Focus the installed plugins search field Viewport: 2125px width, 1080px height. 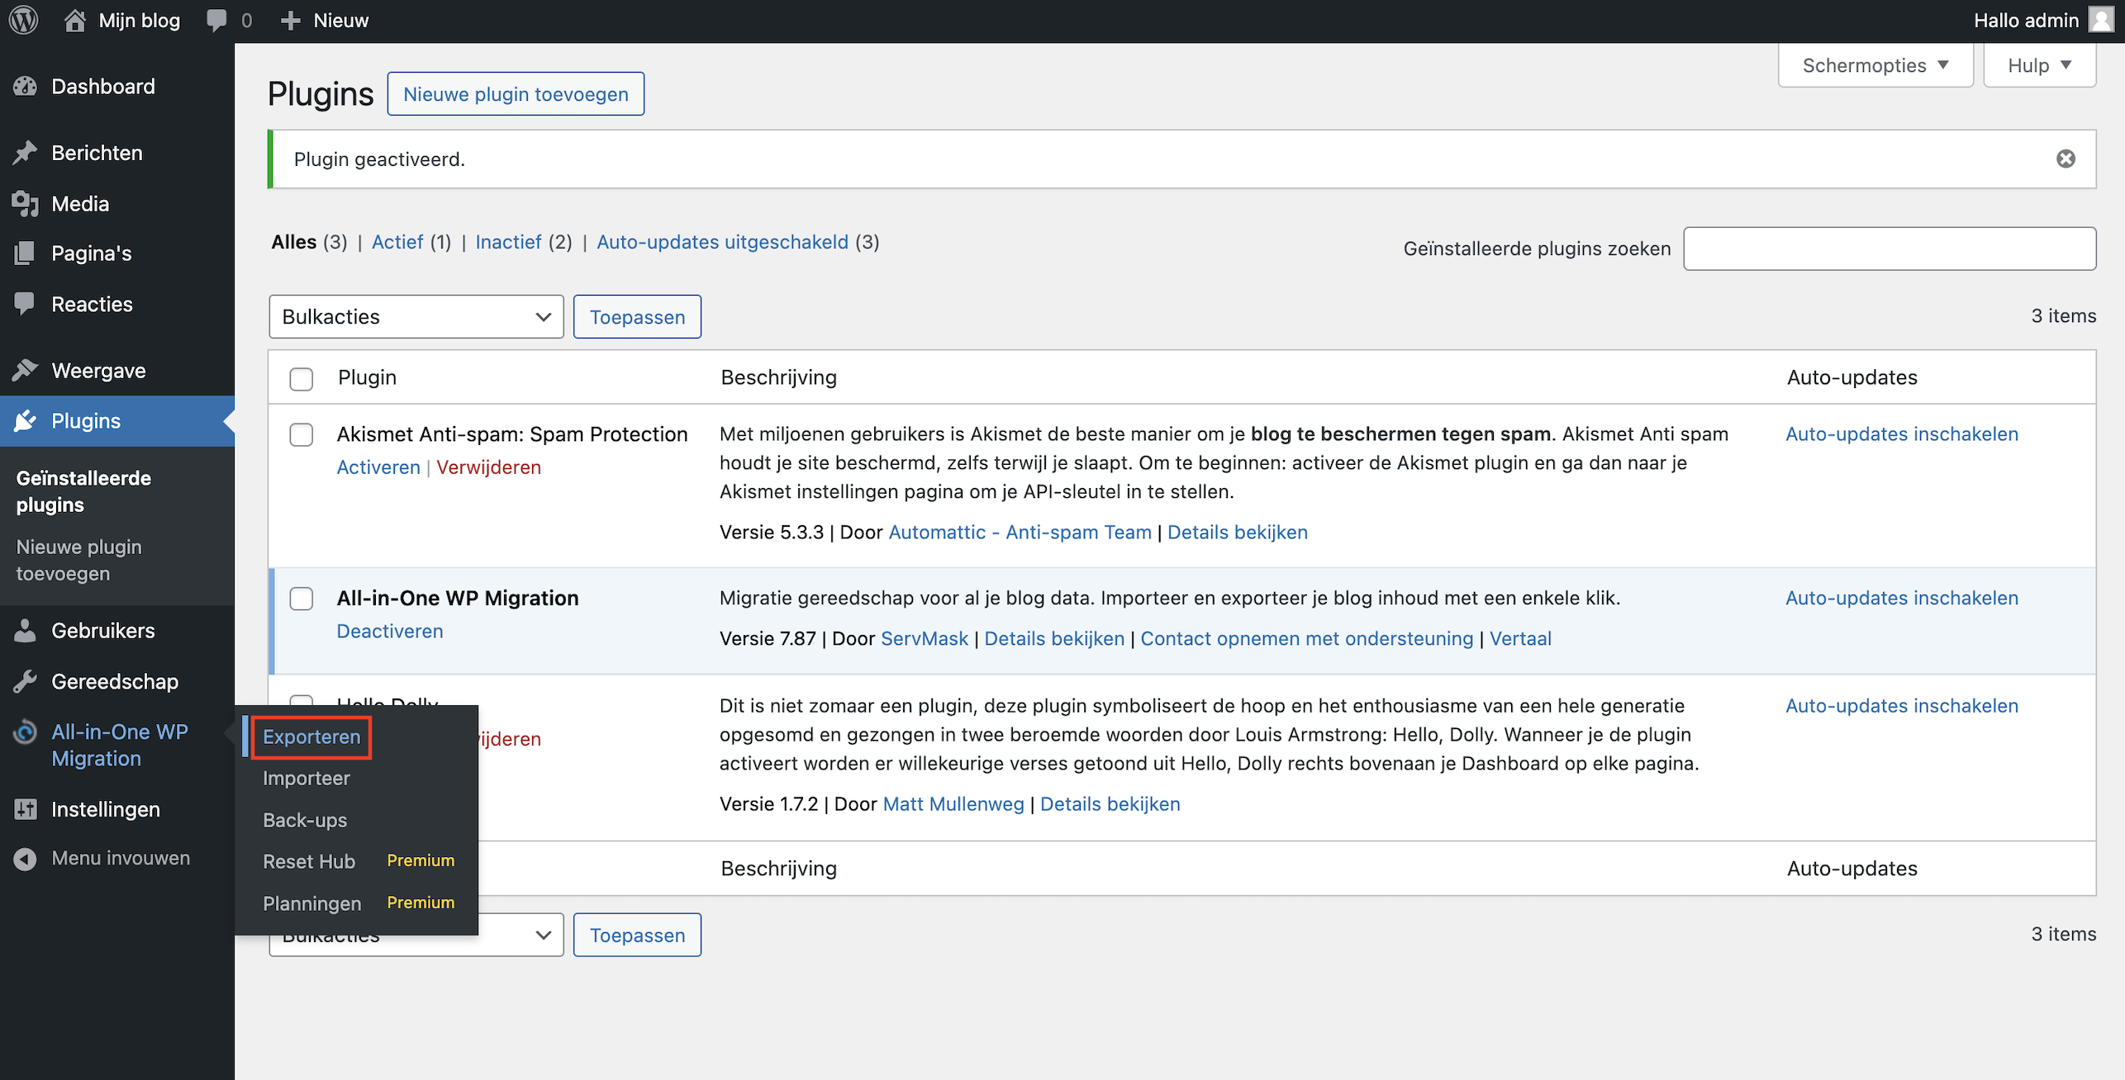tap(1889, 249)
